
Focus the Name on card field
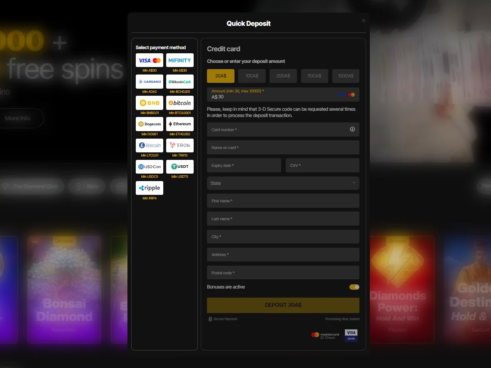283,147
